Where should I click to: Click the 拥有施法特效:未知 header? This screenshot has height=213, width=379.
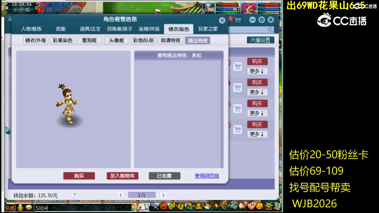tap(179, 55)
